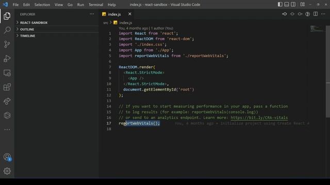Click the 'You, 4 months ago' CodeLens
Screen dimensions: 330x185
click(x=133, y=28)
